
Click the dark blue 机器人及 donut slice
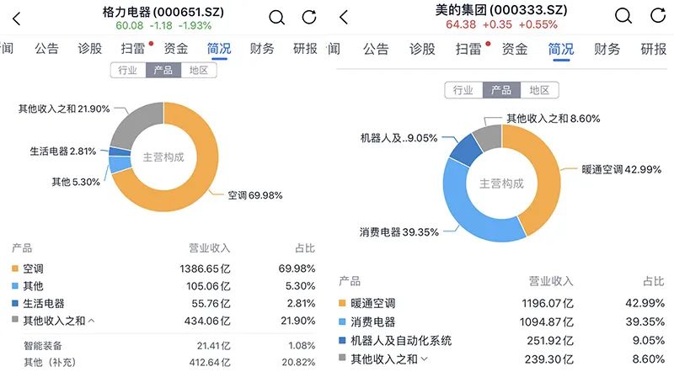pos(467,151)
